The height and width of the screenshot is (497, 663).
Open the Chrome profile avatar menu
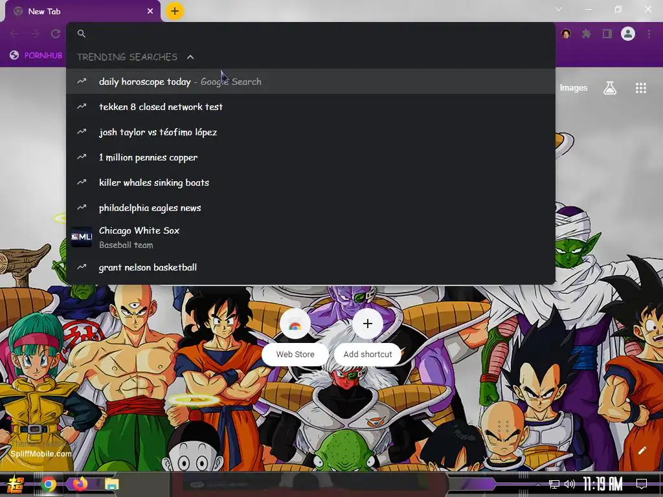(628, 34)
